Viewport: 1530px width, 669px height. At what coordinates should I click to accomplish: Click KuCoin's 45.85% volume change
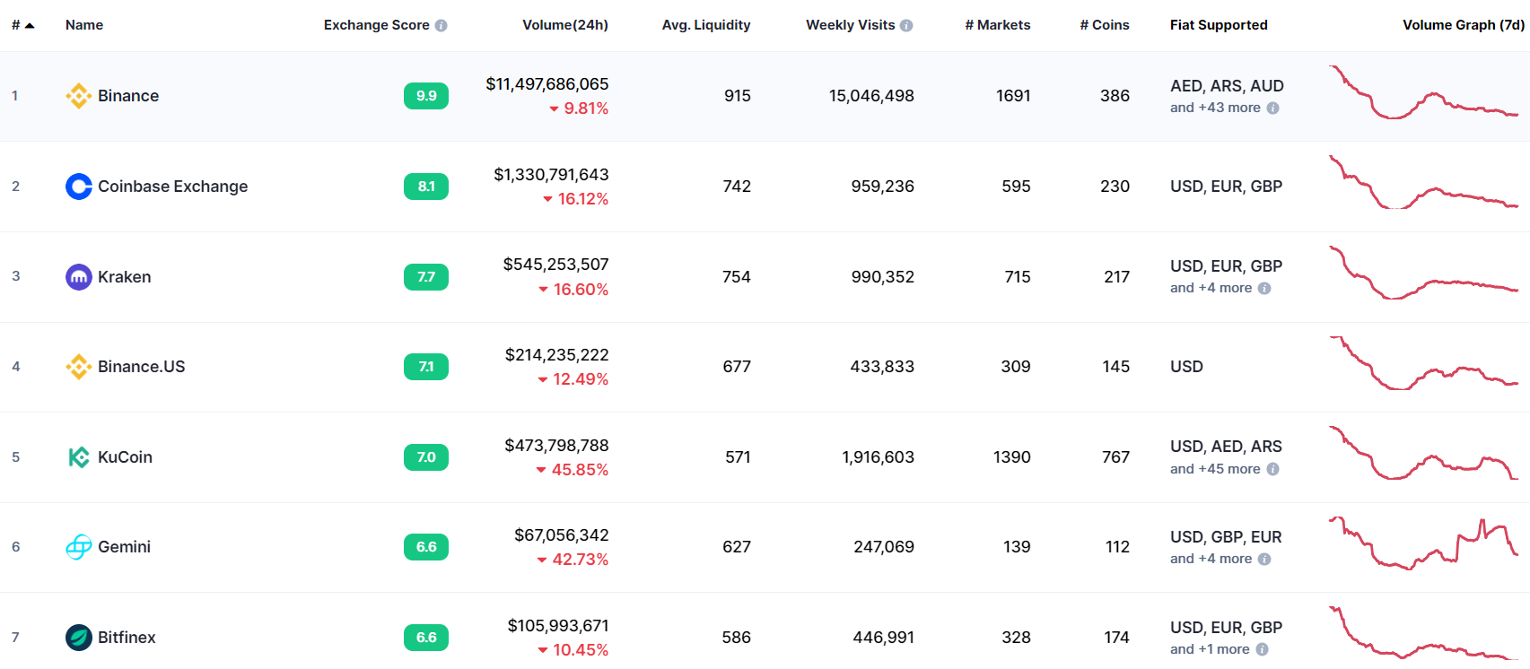(573, 470)
